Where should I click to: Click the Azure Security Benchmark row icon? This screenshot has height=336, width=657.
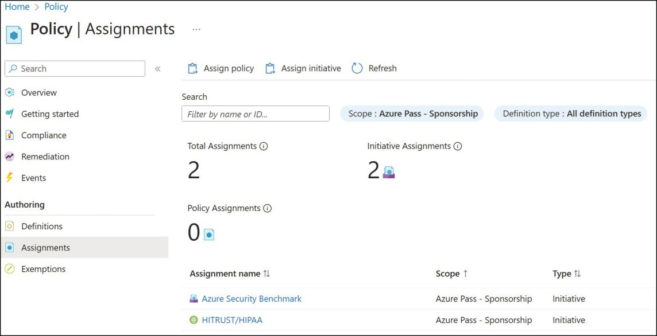194,299
